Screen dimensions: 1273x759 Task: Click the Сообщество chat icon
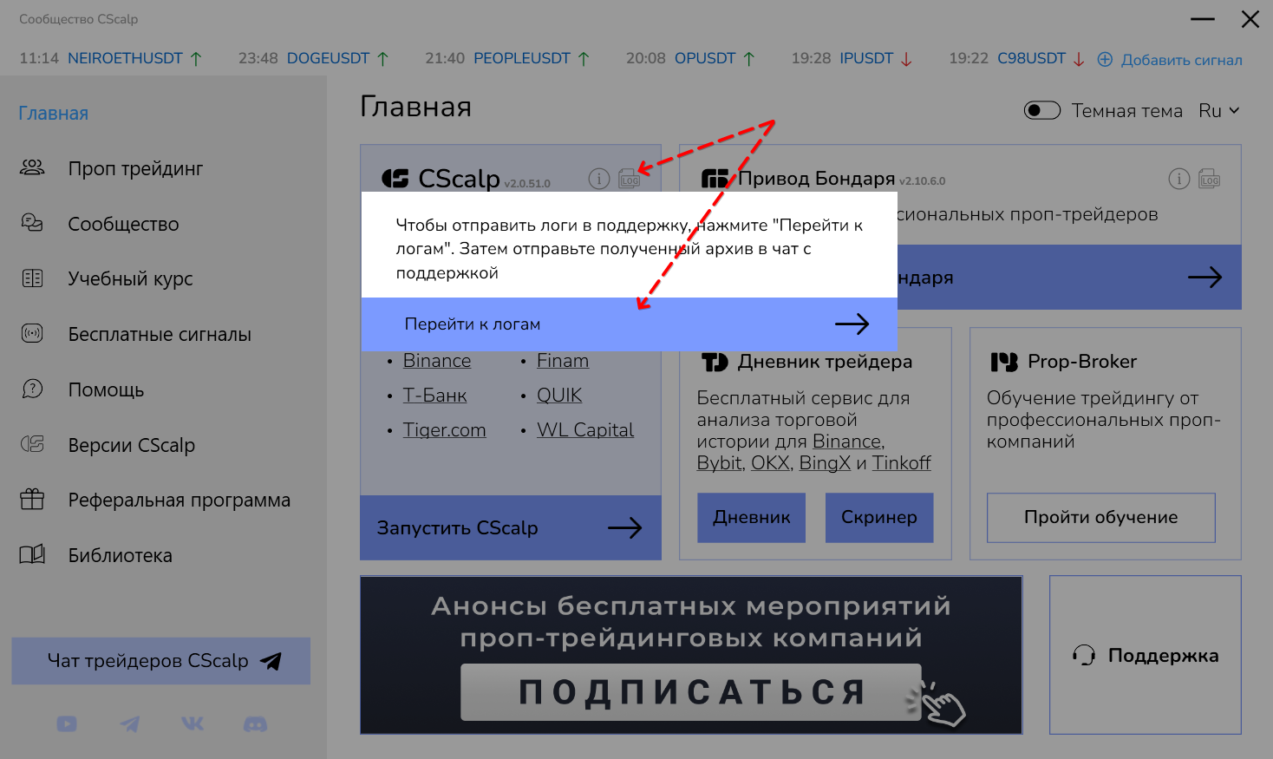click(x=32, y=223)
